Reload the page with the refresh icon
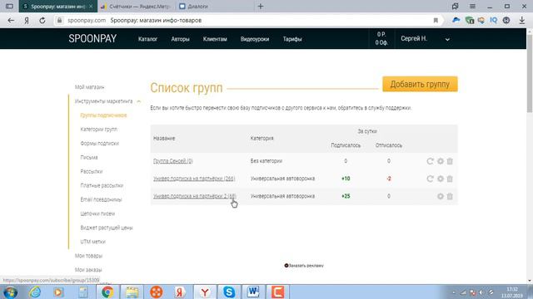This screenshot has height=299, width=533. (42, 20)
